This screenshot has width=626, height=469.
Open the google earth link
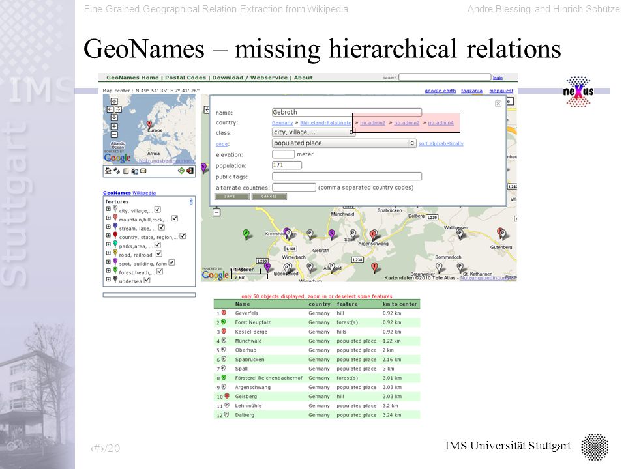click(440, 91)
